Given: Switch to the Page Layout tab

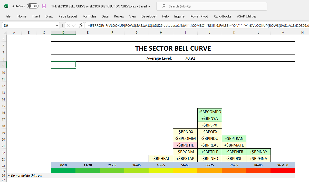Looking at the screenshot, I should click(68, 16).
